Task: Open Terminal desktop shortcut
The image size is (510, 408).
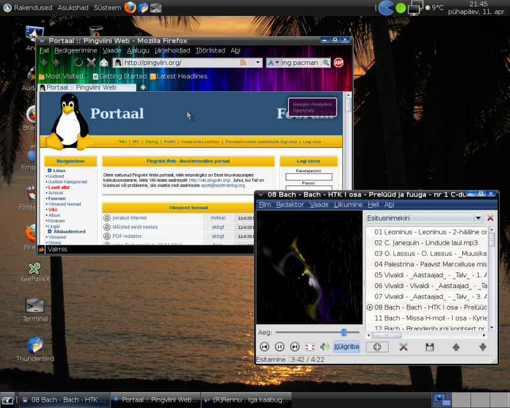Action: click(x=35, y=310)
